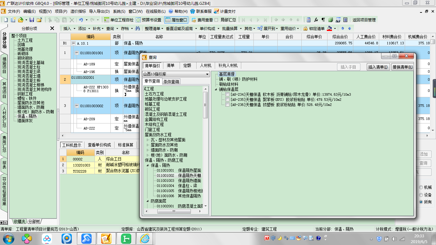Image resolution: width=436 pixels, height=245 pixels.
Task: Close the 分部分项 side panel with X
Action: point(52,28)
